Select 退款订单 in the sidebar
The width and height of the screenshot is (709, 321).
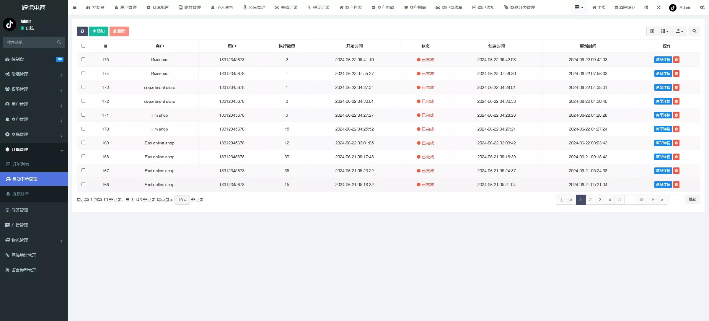coord(20,194)
